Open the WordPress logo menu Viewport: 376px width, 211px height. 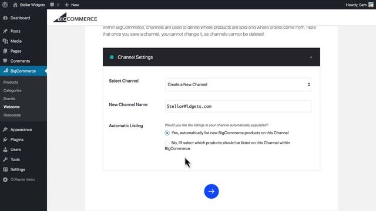pyautogui.click(x=5, y=5)
